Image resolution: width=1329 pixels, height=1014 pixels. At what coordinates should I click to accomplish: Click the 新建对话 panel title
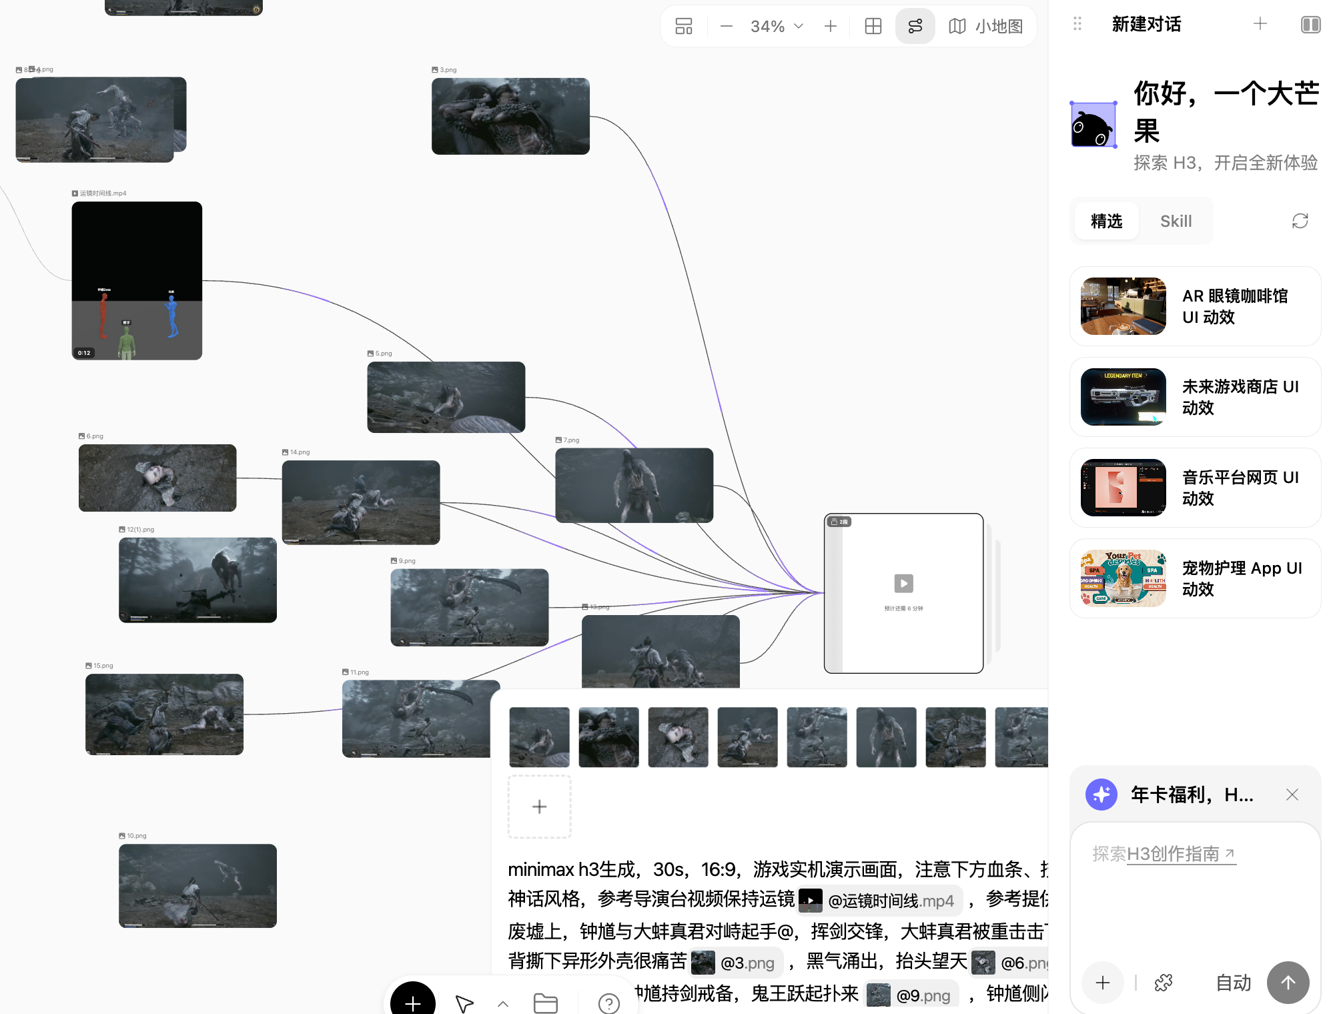tap(1146, 24)
